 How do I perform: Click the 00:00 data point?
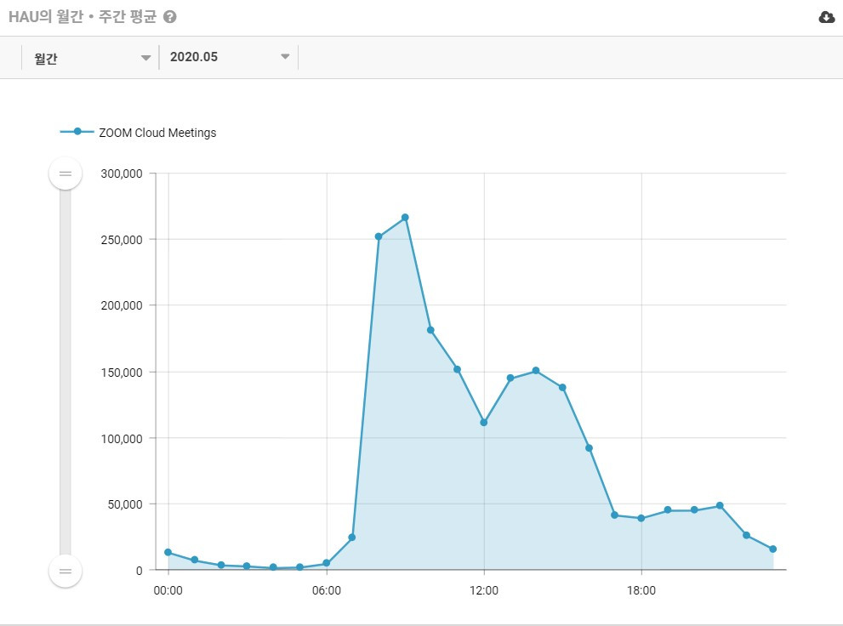point(168,552)
